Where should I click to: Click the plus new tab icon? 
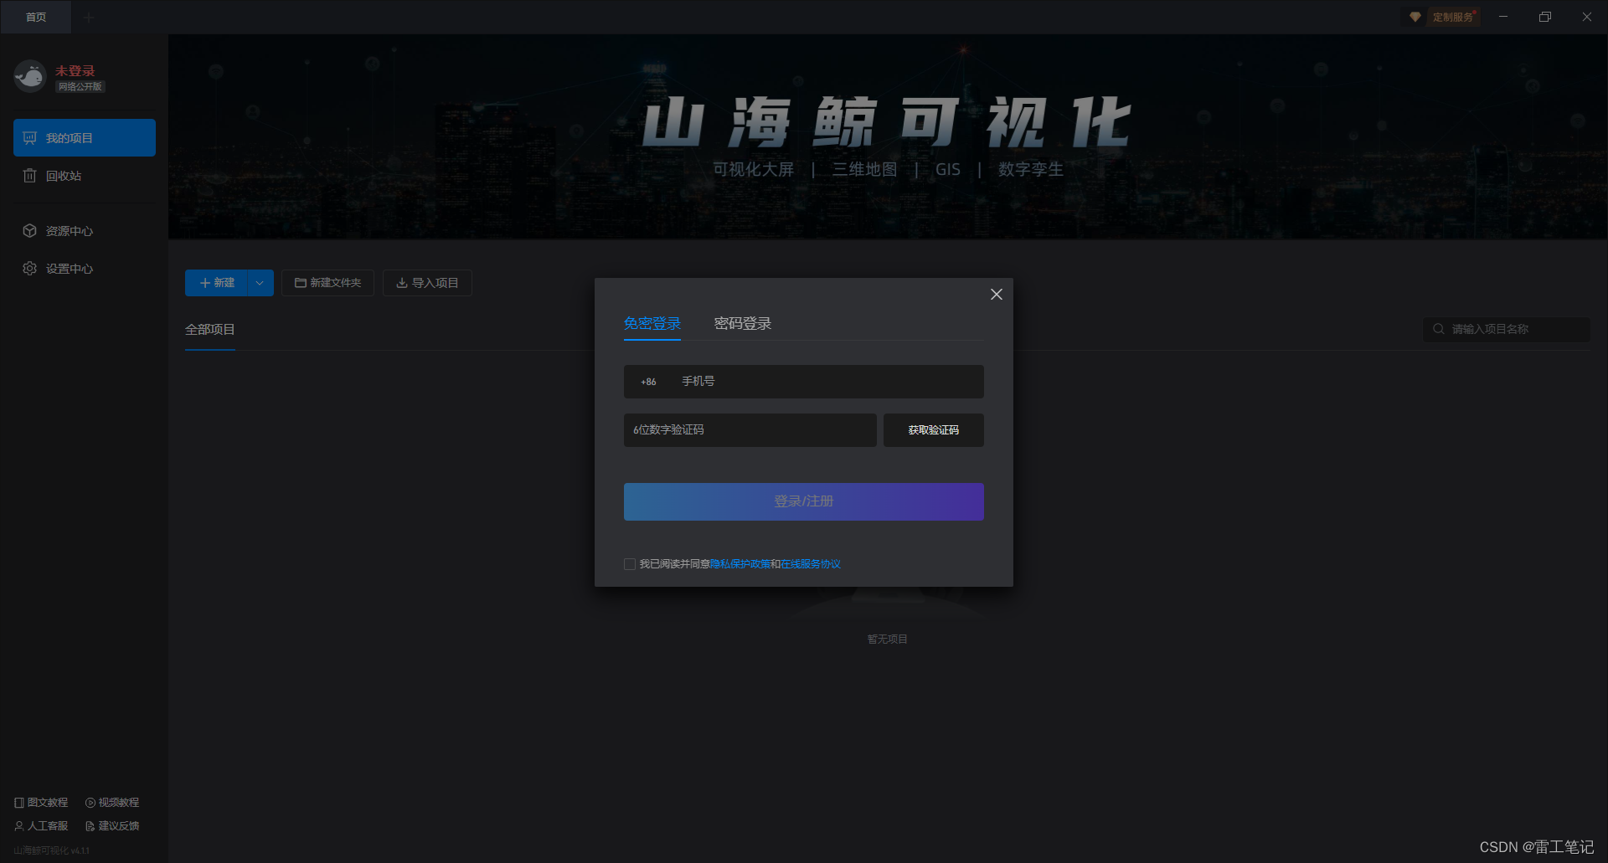[x=89, y=18]
